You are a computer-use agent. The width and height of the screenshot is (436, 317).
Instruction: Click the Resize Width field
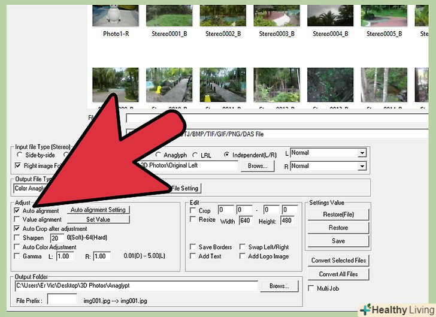point(246,221)
